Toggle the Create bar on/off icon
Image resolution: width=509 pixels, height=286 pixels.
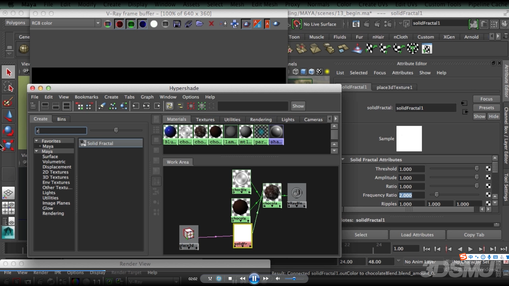[x=33, y=106]
